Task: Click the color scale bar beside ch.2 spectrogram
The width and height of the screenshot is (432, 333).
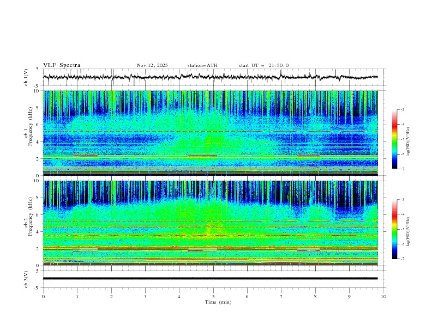Action: (394, 229)
